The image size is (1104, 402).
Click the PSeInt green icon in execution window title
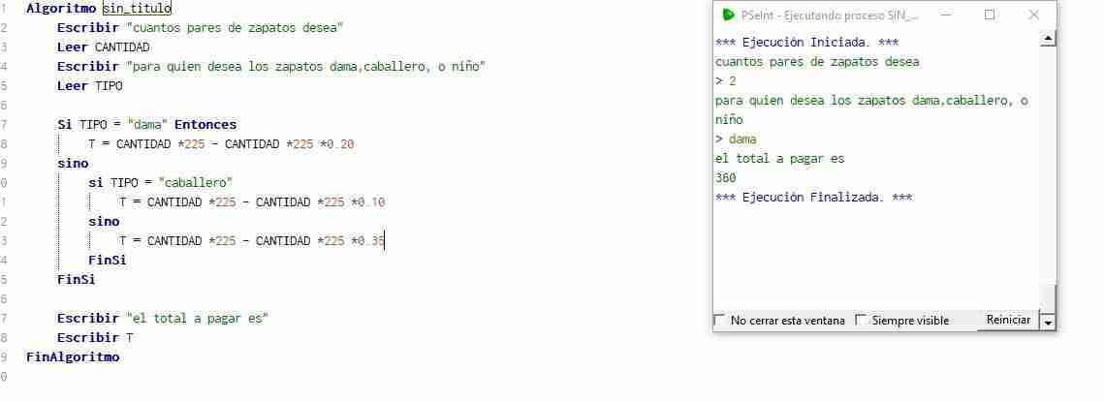(729, 15)
